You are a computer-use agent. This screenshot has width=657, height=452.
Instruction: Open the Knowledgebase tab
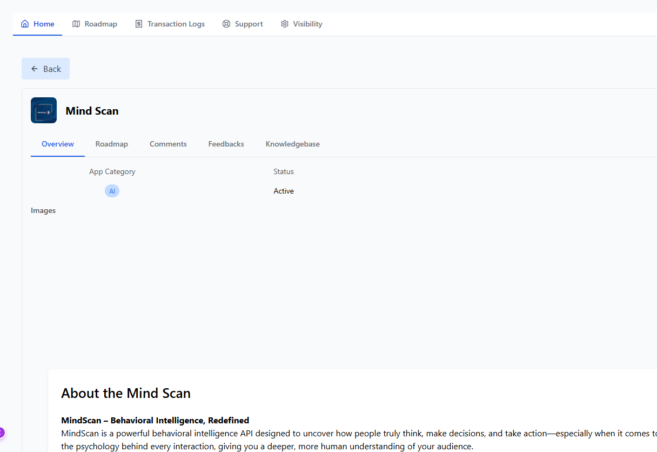293,144
